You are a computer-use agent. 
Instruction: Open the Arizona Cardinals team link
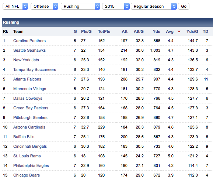pos(29,127)
